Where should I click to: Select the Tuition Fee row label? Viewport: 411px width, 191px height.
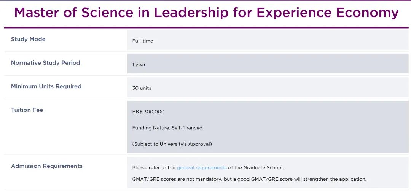[x=27, y=110]
